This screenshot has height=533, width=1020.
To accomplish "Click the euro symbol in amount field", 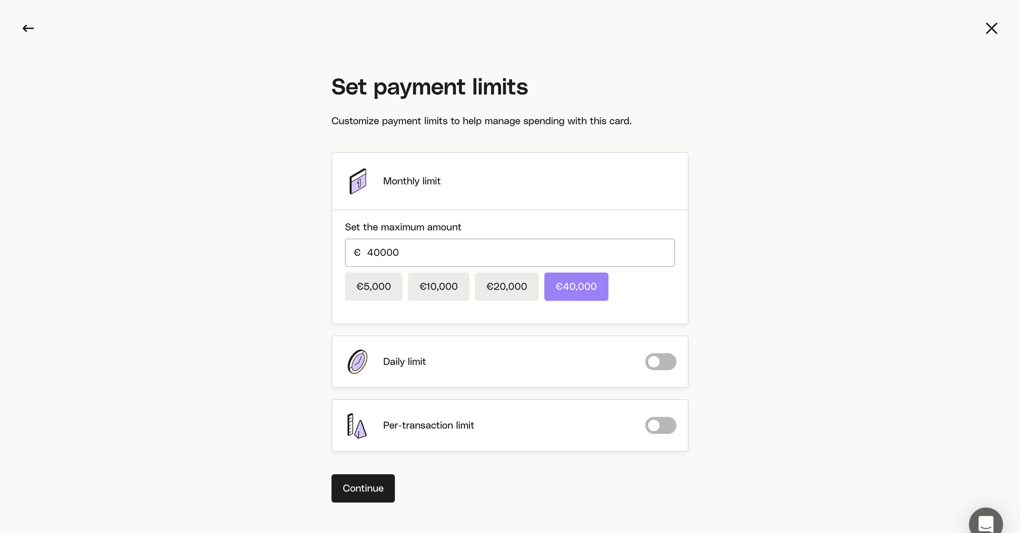I will (357, 252).
